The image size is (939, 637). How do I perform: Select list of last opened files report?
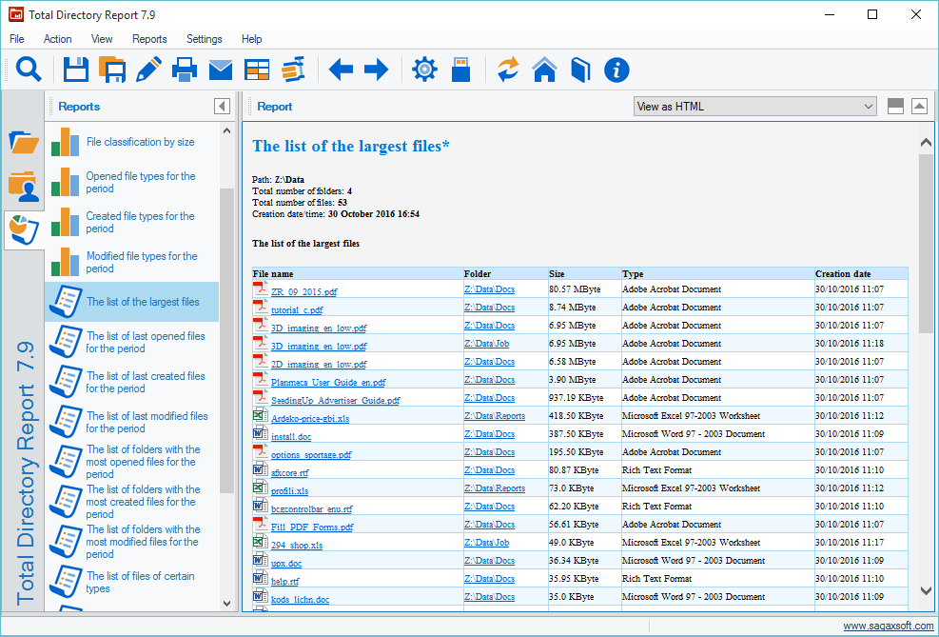(132, 342)
